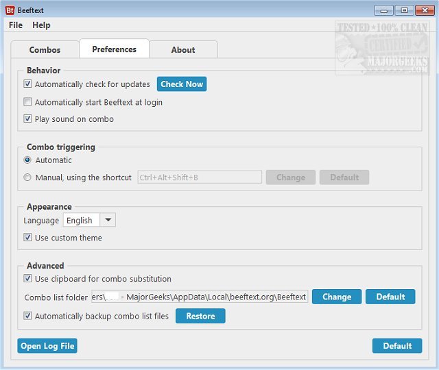This screenshot has height=370, width=439.
Task: Click the Check Now button
Action: 182,84
